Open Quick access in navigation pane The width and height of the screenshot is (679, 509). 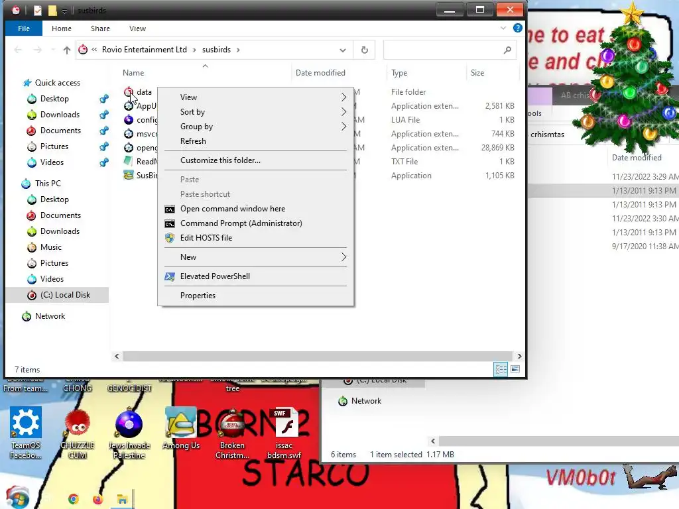pos(57,83)
